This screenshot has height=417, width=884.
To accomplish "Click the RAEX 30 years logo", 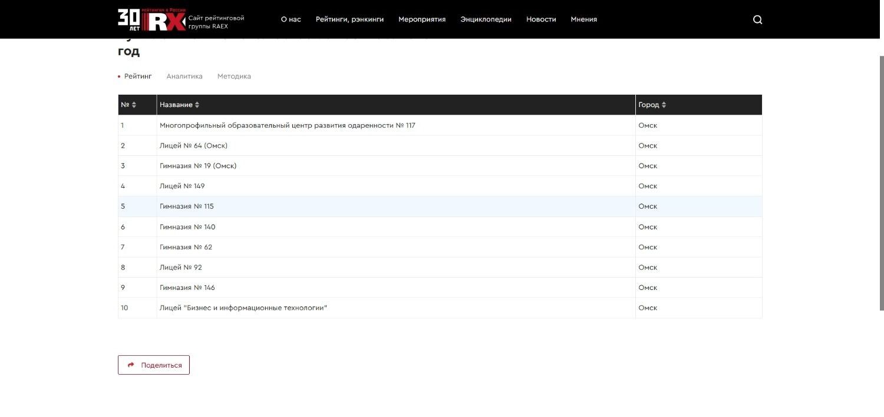I will point(151,19).
